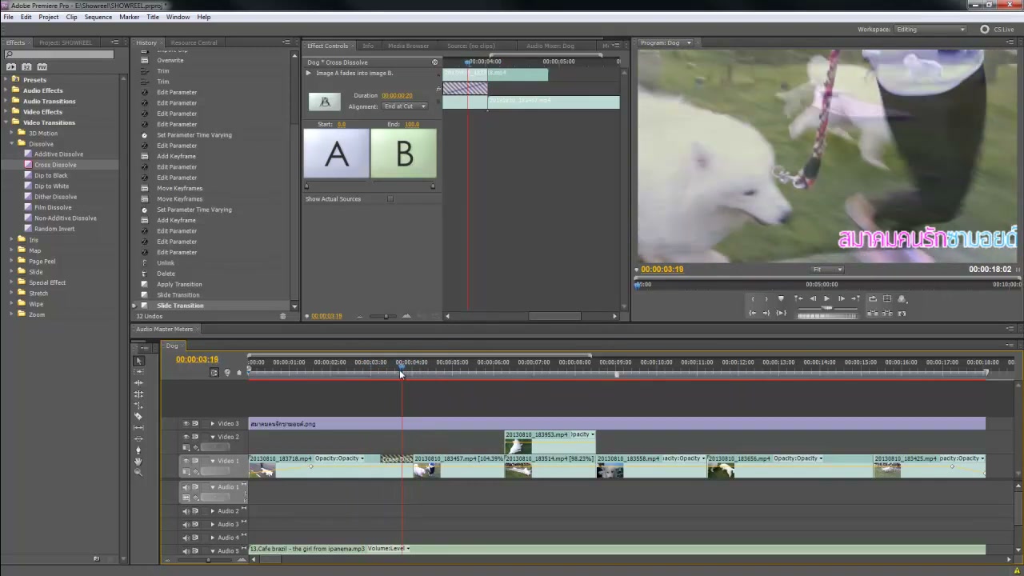Mute Audio 3 track speaker icon
The image size is (1024, 576).
186,524
